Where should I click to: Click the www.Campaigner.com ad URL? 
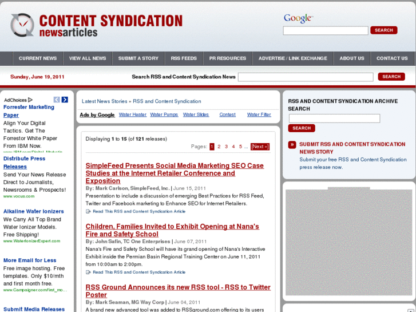[x=35, y=290]
